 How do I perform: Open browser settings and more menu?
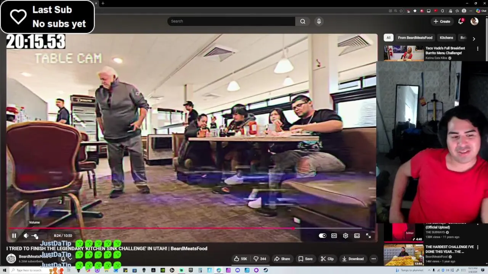click(470, 11)
